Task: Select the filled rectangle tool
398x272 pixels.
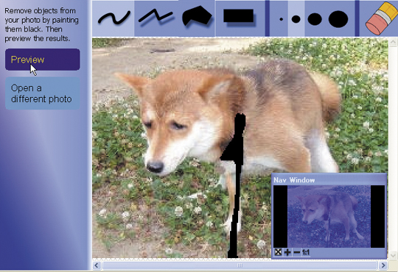Action: coord(238,16)
